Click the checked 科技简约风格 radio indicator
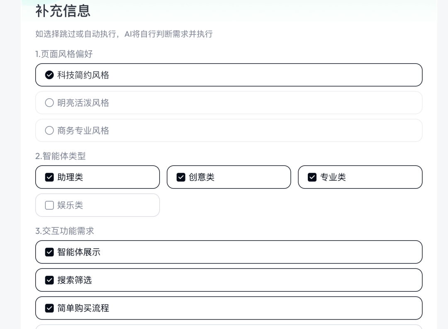Screen dimensions: 448x329 coord(49,75)
